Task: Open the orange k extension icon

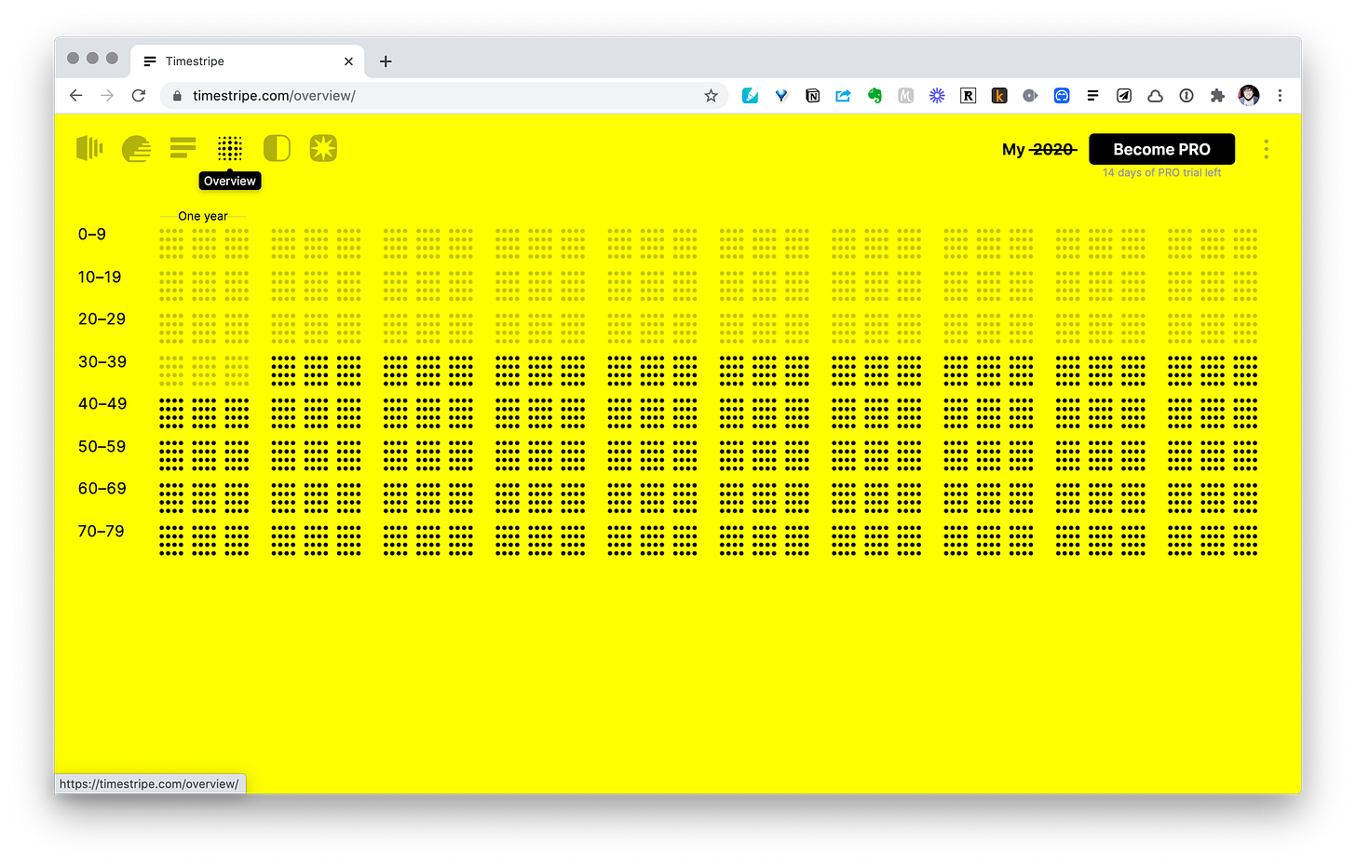Action: (999, 95)
